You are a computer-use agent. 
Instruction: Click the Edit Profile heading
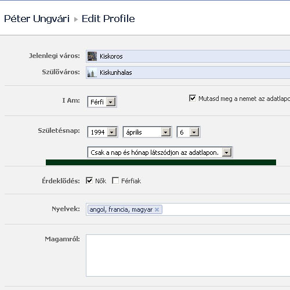pyautogui.click(x=108, y=19)
